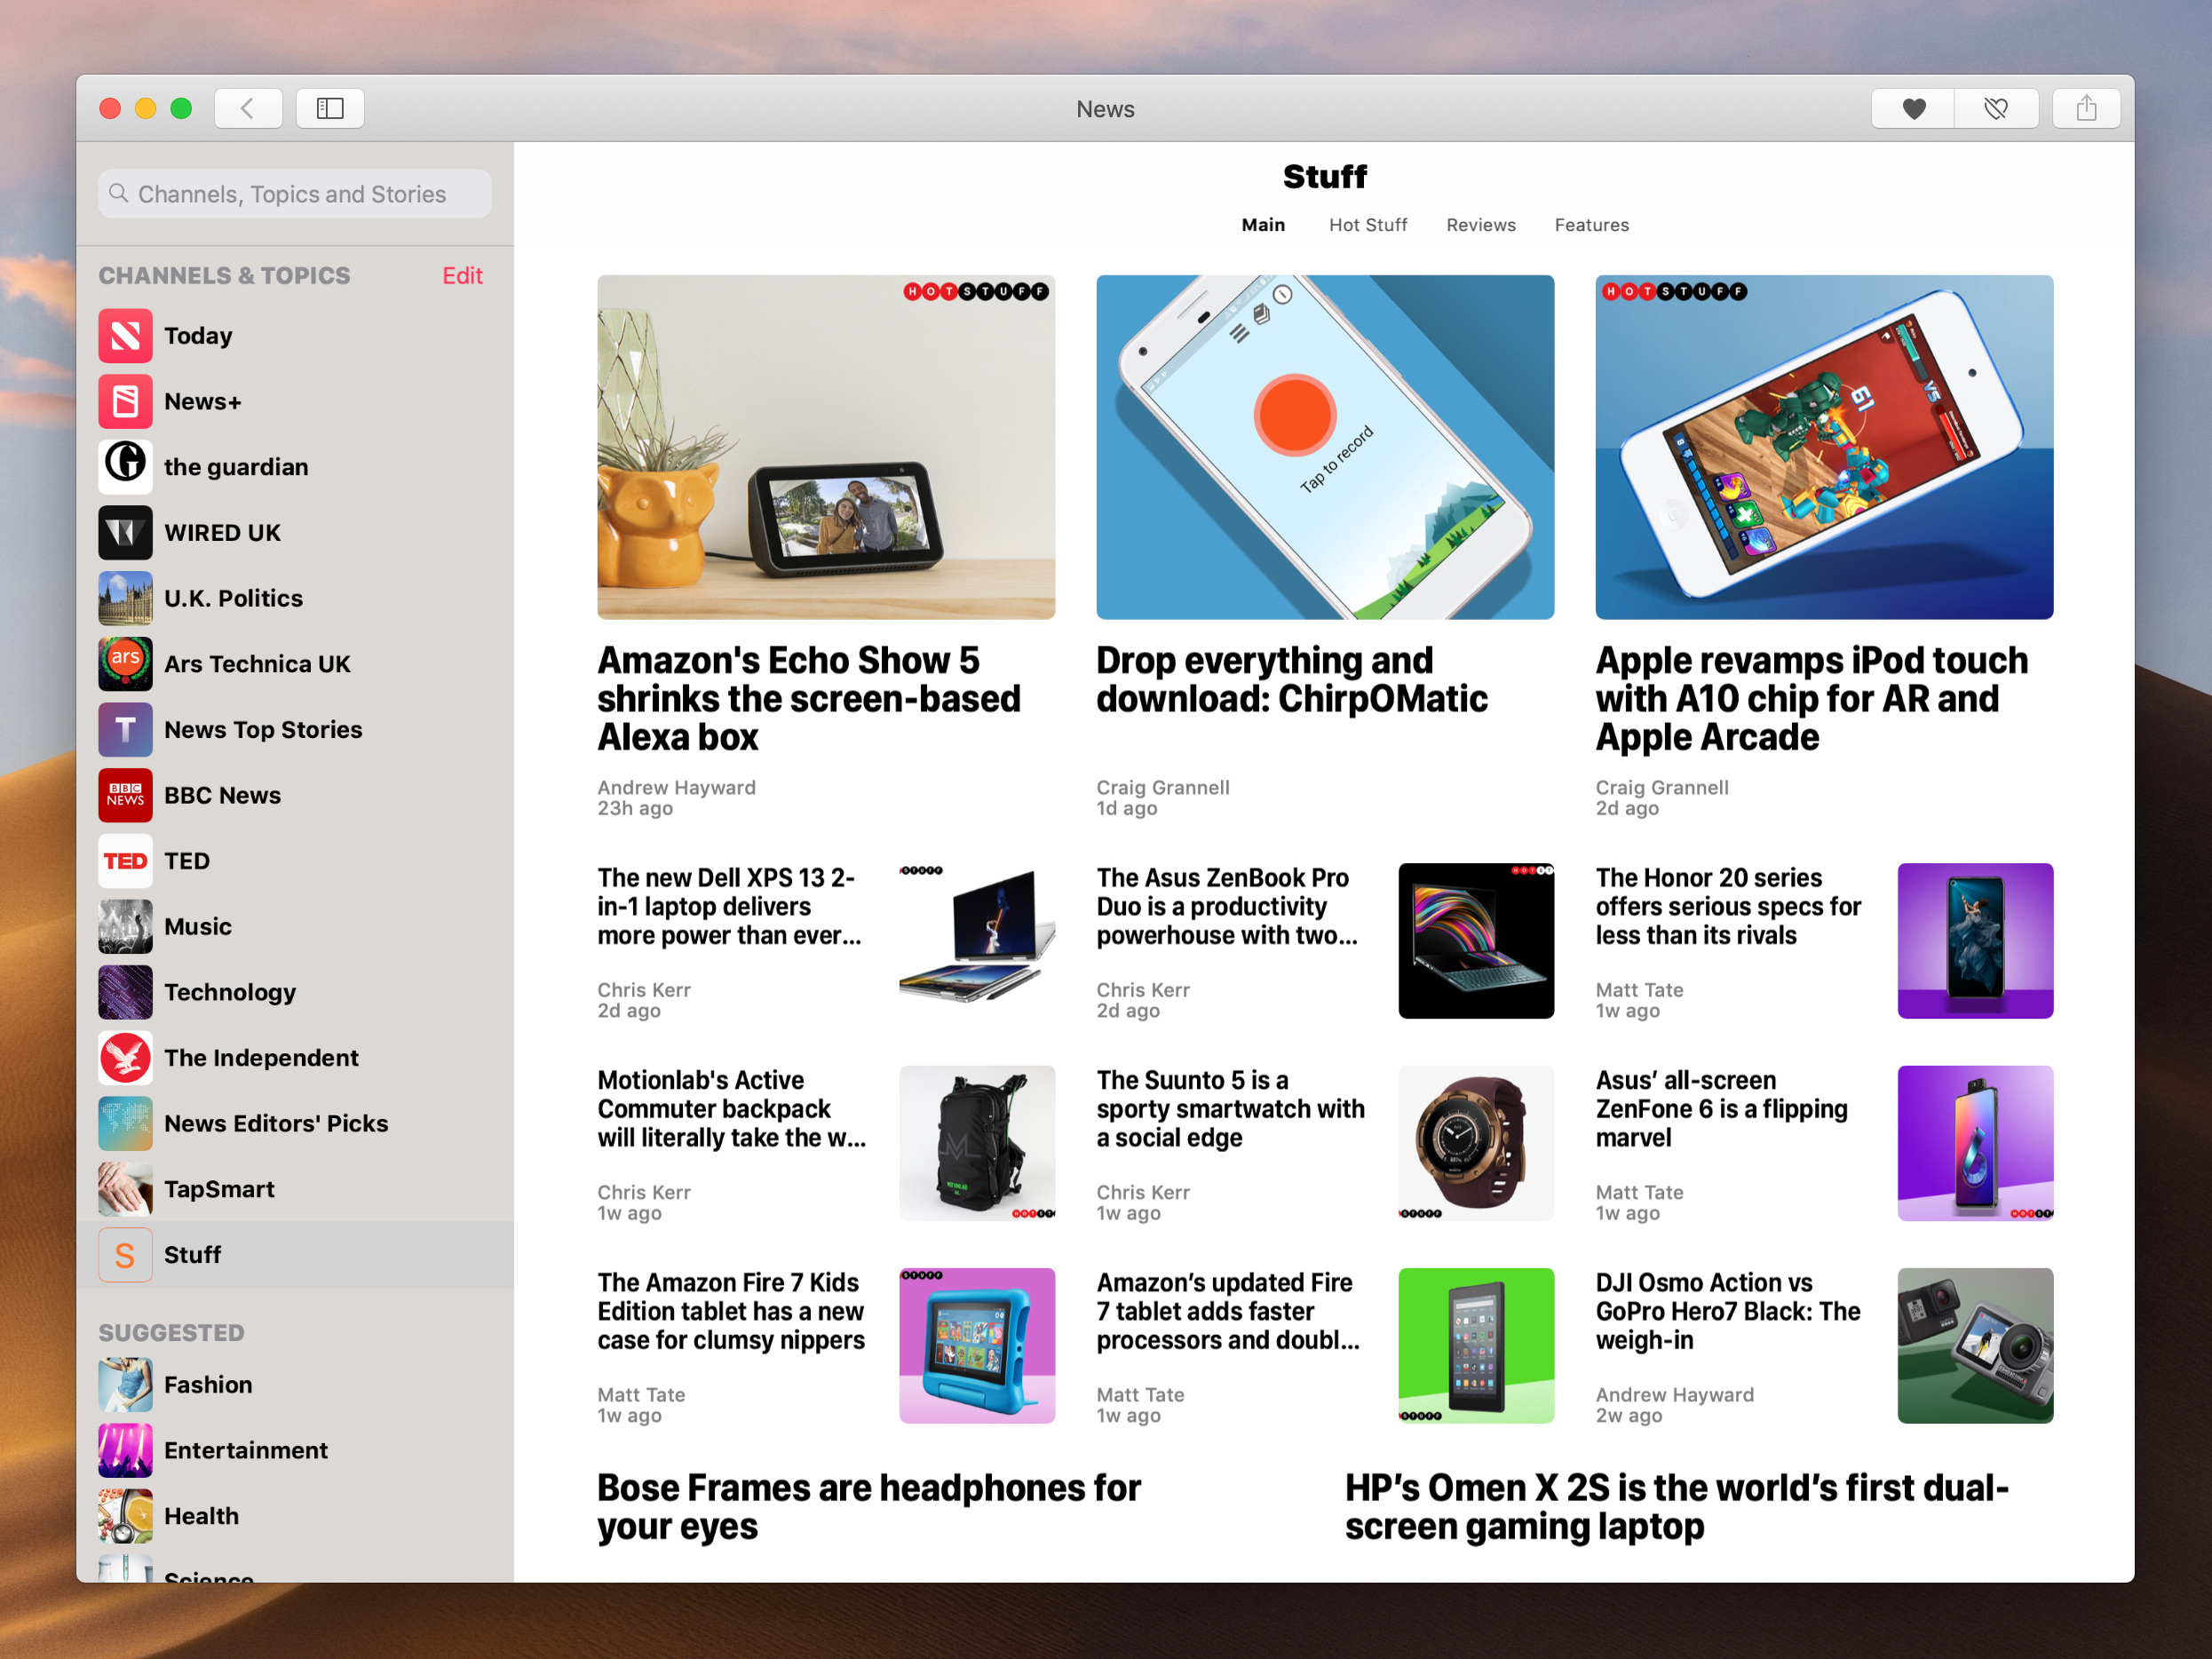Open the Suunto 5 smartwatch article

pyautogui.click(x=1230, y=1109)
